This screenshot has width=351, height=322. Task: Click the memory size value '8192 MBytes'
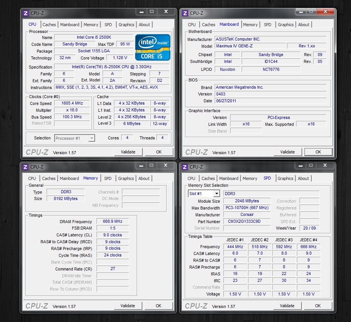[66, 199]
